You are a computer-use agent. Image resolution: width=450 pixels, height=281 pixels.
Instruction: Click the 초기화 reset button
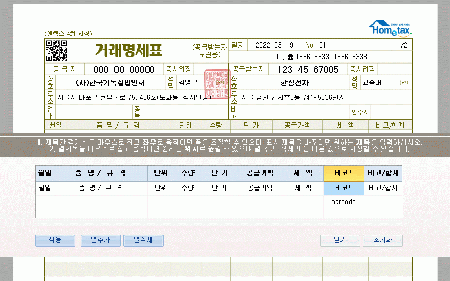pos(383,240)
